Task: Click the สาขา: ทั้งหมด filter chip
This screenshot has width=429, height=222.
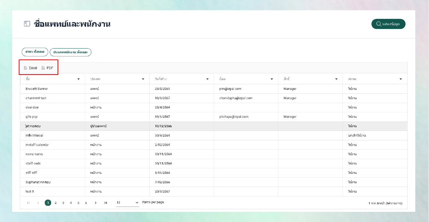Action: pos(35,52)
